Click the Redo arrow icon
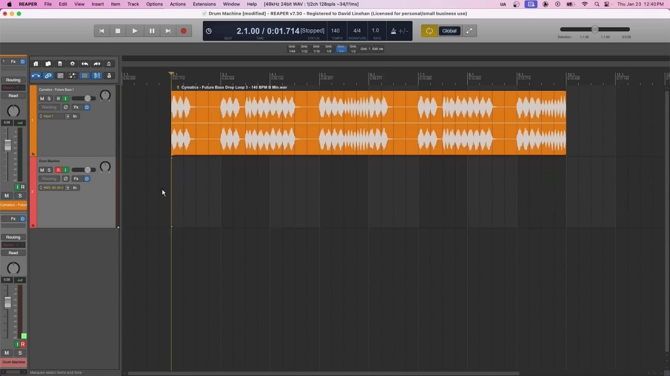The image size is (670, 376). click(x=97, y=64)
